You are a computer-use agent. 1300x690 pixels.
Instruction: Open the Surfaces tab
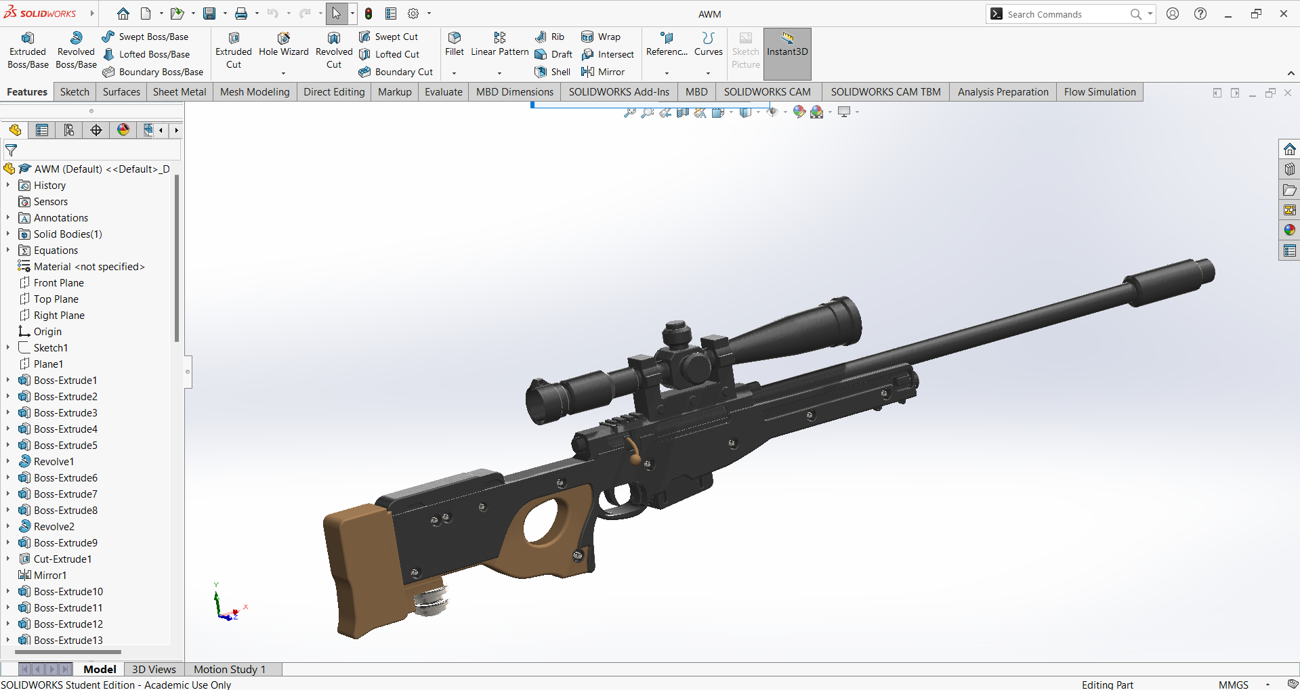point(121,92)
